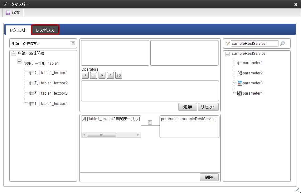The height and width of the screenshot is (193, 301).
Task: Select 列 | table1_textbox2 tree row
Action: (x=48, y=83)
